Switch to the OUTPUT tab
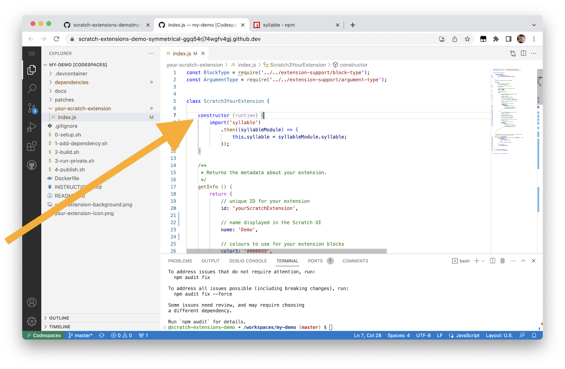 coord(210,261)
